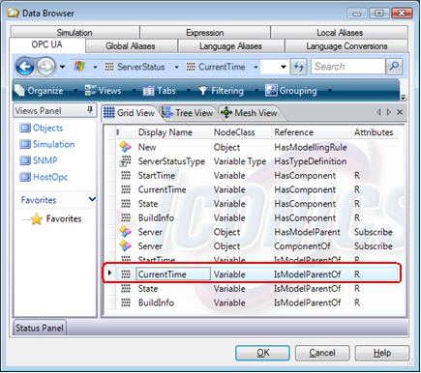
Task: Close the current view tab with X
Action: tap(400, 112)
